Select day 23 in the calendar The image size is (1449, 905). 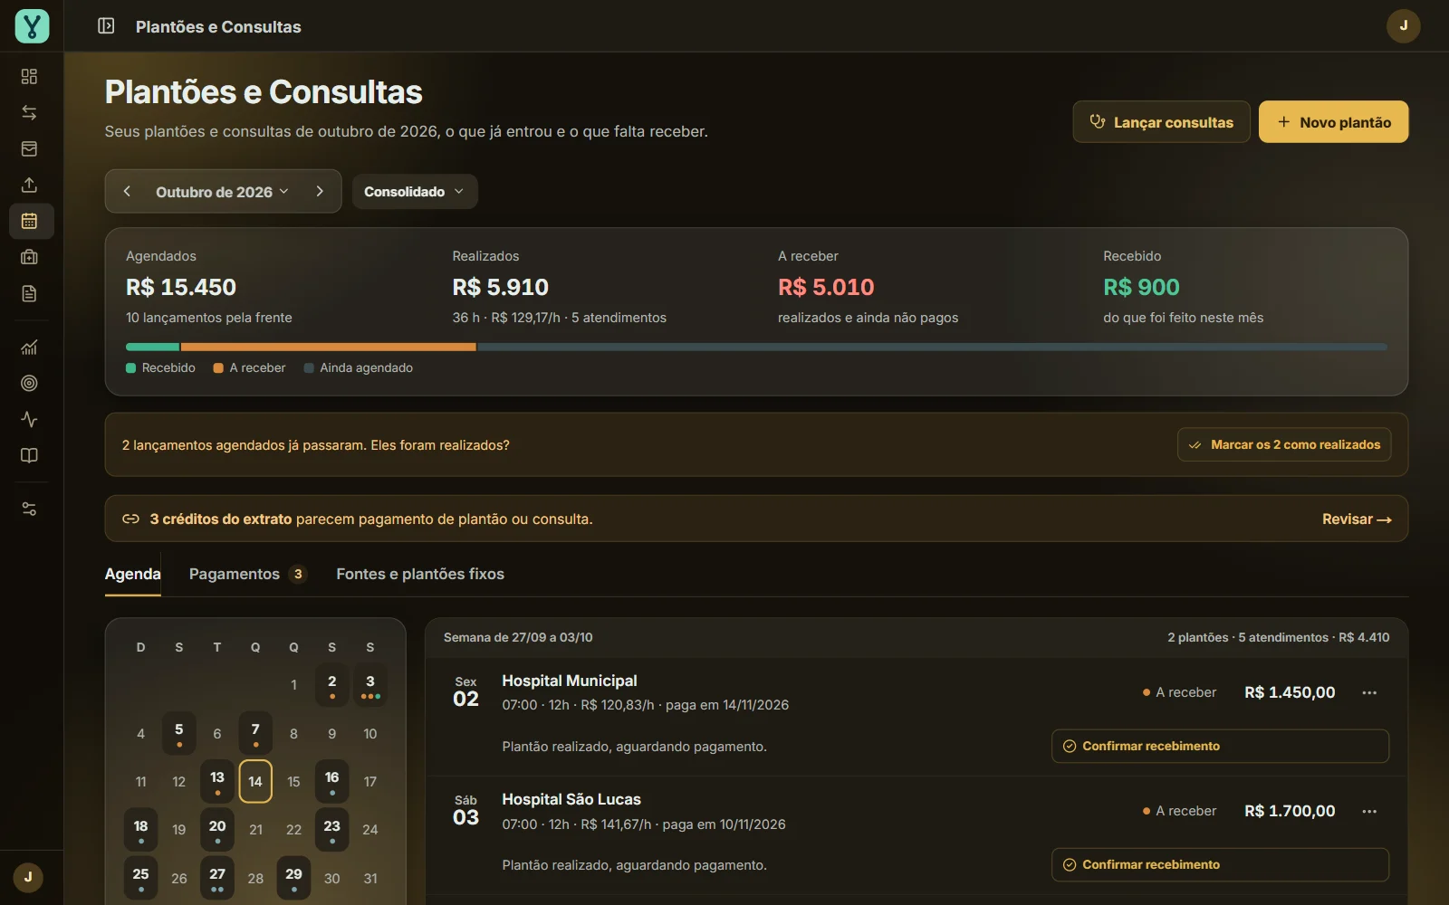[x=331, y=830]
